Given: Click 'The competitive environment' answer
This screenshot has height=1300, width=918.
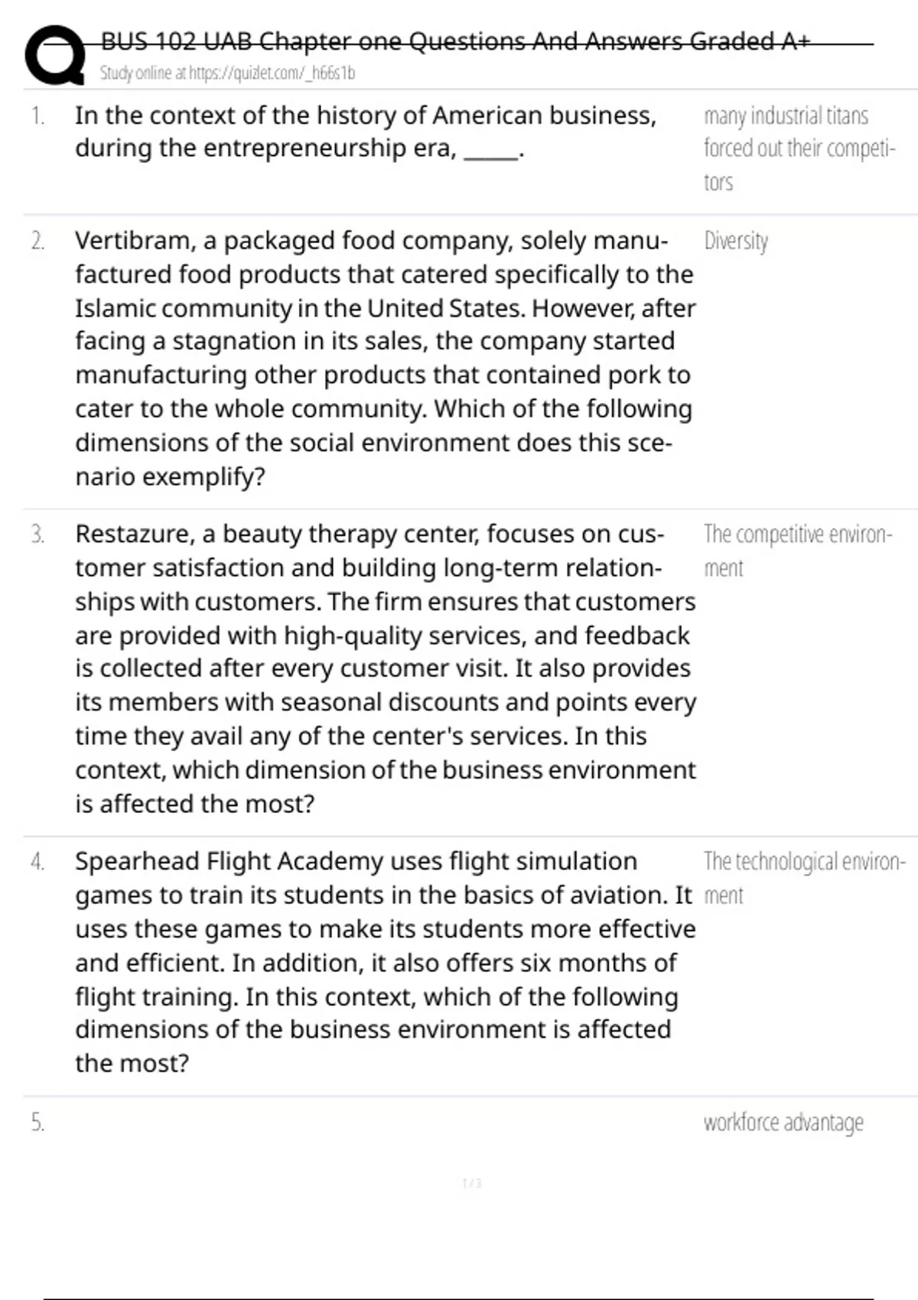Looking at the screenshot, I should 797,551.
